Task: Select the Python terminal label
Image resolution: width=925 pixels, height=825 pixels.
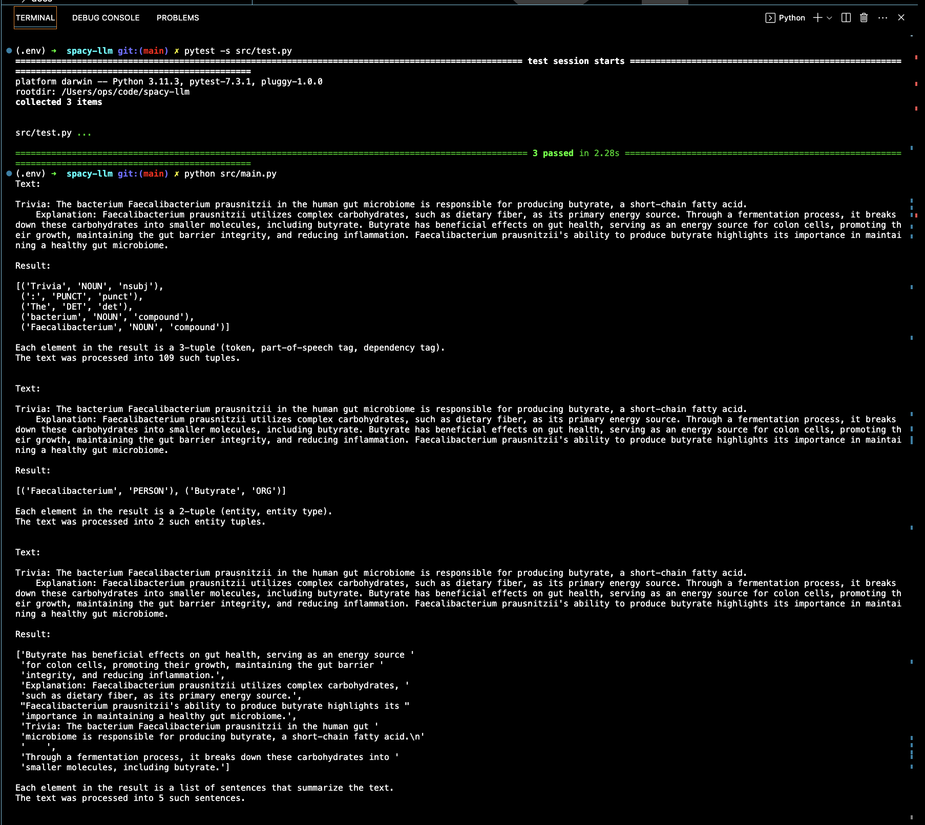Action: (792, 18)
